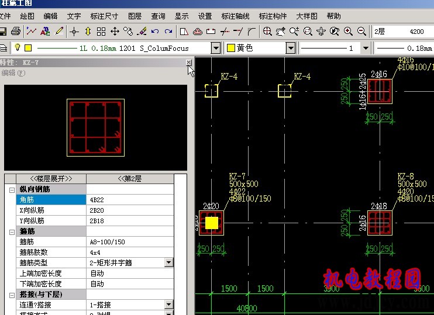
Task: Click the zoom-in magnifier with plus
Action: click(x=349, y=31)
